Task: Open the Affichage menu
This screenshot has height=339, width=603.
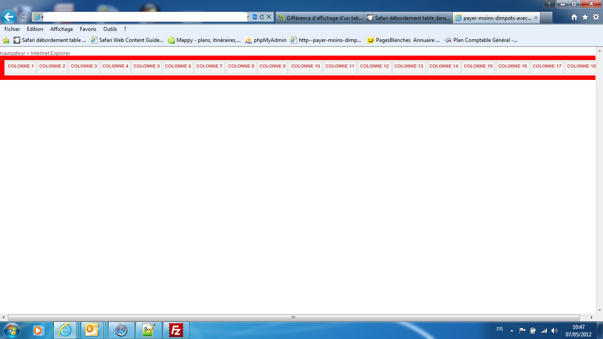Action: pos(61,29)
